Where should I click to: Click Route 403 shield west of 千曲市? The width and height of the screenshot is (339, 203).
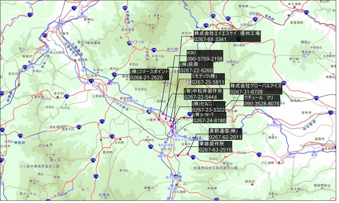tap(45, 35)
